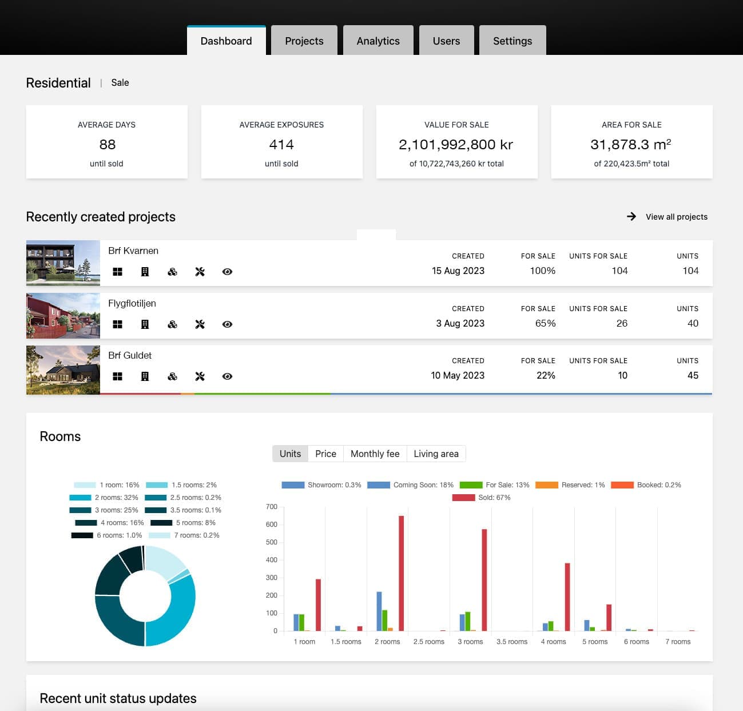Toggle eye icon for Brf Guldet
The width and height of the screenshot is (743, 711).
pos(227,376)
